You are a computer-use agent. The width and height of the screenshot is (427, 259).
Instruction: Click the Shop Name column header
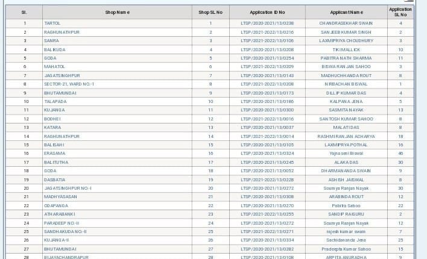click(x=117, y=12)
